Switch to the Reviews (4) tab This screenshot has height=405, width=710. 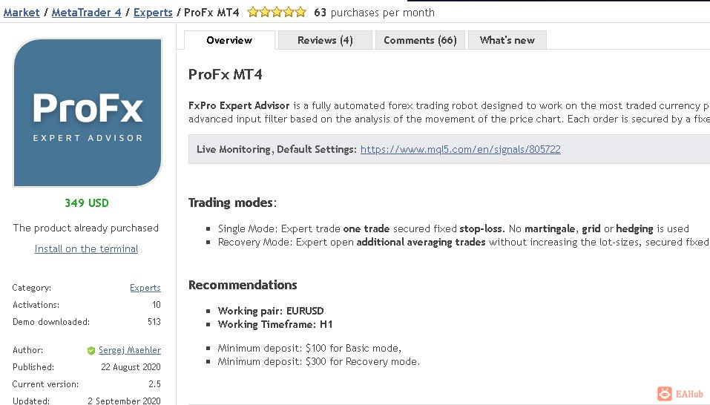click(x=325, y=40)
